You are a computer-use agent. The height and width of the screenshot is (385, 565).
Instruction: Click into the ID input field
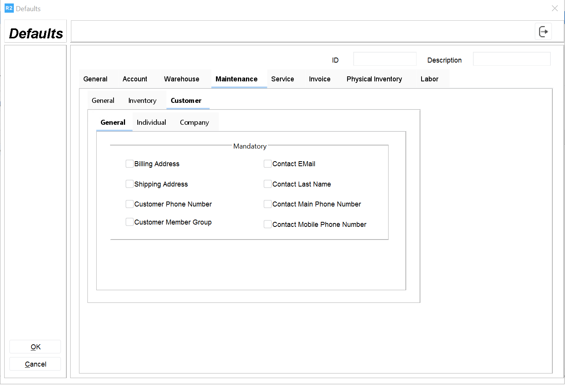[x=385, y=59]
